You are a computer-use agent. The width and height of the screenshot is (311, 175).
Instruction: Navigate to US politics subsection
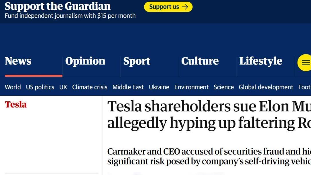(x=40, y=87)
